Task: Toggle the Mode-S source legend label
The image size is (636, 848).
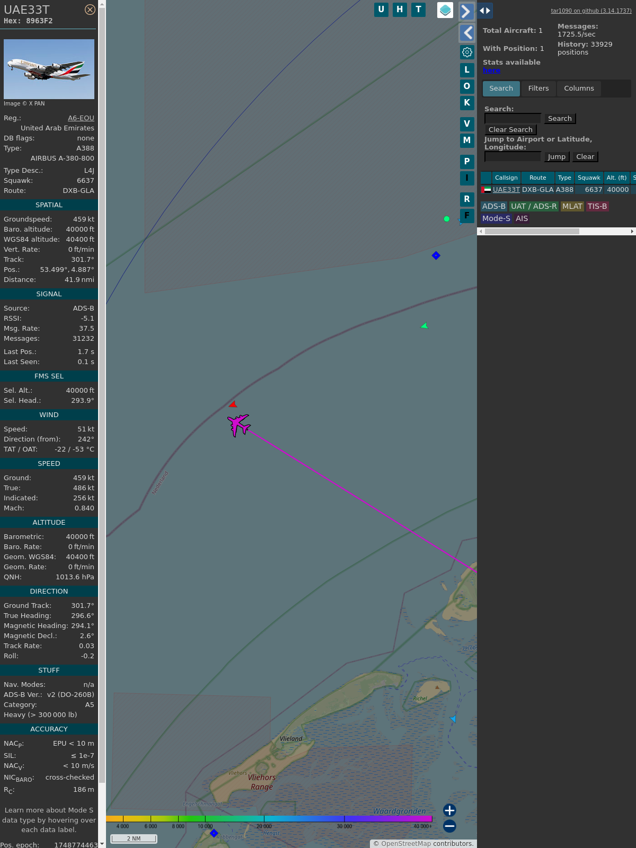Action: click(496, 219)
